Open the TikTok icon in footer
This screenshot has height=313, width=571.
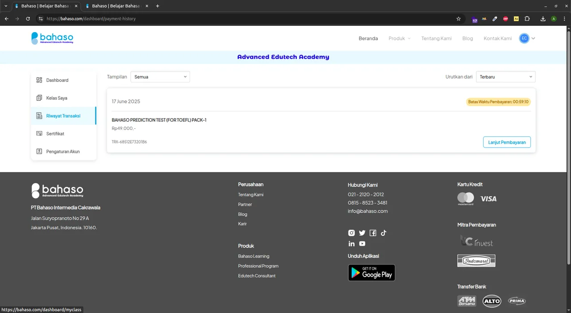click(384, 233)
